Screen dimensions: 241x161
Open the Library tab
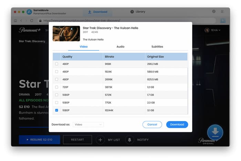point(138,12)
